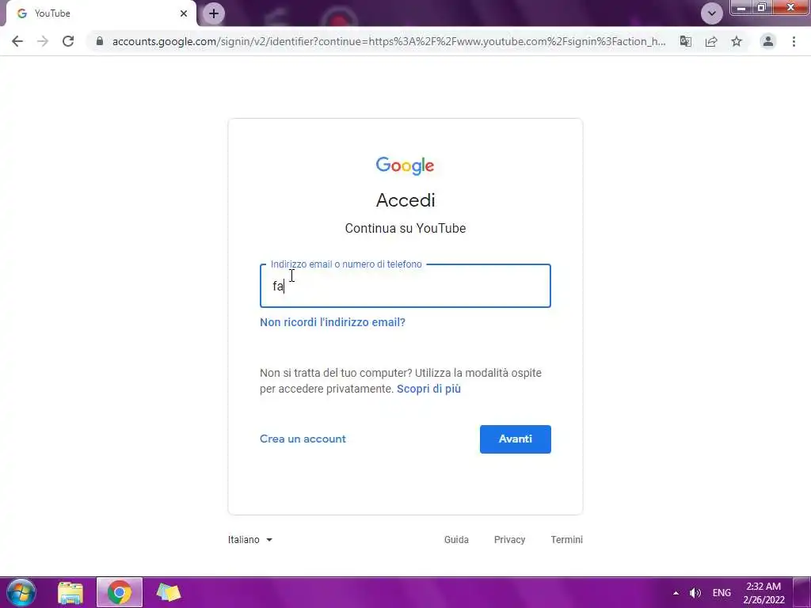Open the Chrome profile avatar
This screenshot has height=608, width=811.
pos(768,41)
